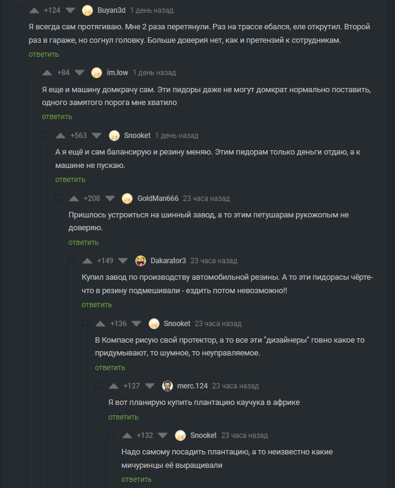The height and width of the screenshot is (488, 395).
Task: Toggle the collapse box beside im.low's comment
Action: 32,73
